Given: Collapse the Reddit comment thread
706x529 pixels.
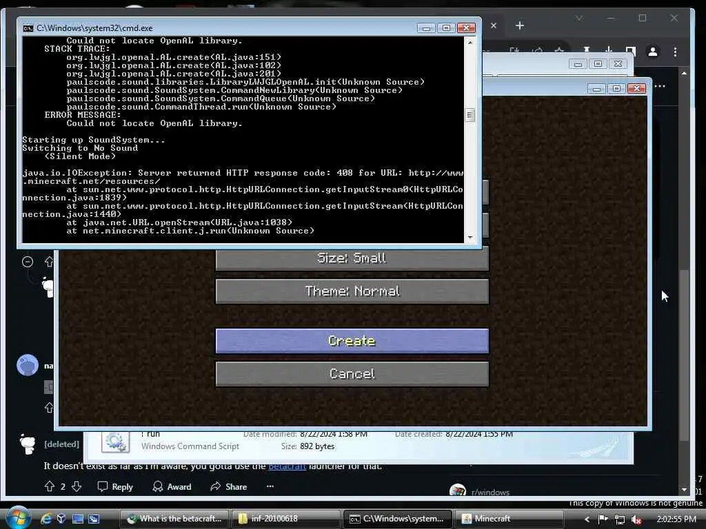Looking at the screenshot, I should pos(28,262).
